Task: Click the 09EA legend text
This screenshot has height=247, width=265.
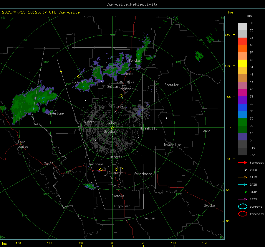Action: (x=253, y=170)
